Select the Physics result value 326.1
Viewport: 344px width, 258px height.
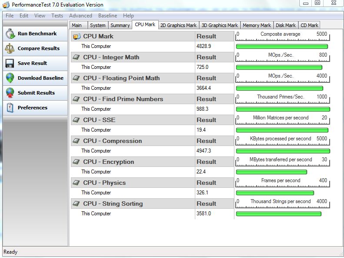point(202,193)
